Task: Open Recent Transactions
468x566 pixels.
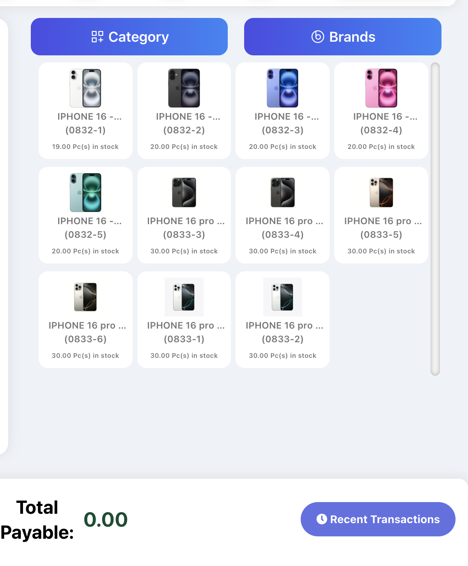Action: coord(378,519)
